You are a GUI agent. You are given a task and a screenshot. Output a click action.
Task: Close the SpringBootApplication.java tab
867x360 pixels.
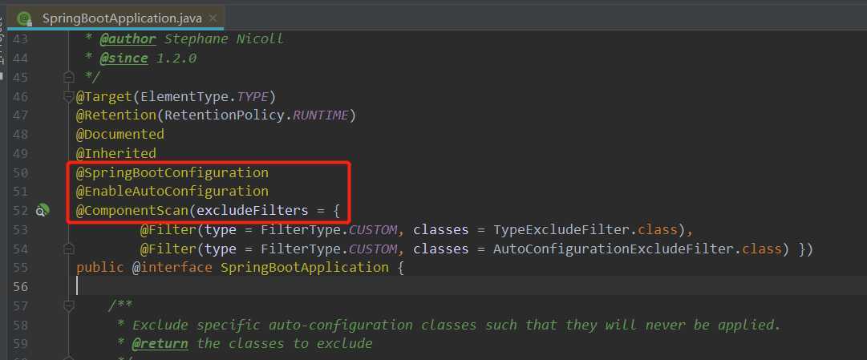213,18
